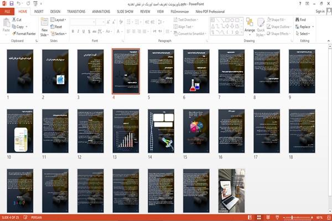The height and width of the screenshot is (221, 332).
Task: Click Reading View icon in status bar
Action: (268, 217)
